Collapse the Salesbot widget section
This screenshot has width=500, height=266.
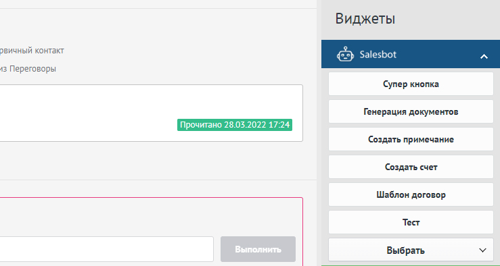(484, 57)
